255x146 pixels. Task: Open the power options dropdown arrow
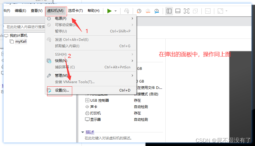116,11
